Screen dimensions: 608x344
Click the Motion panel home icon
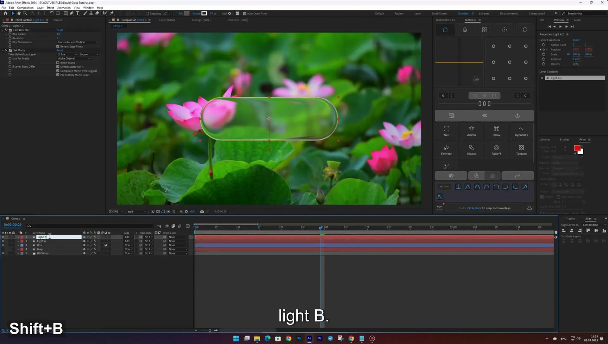pos(445,30)
